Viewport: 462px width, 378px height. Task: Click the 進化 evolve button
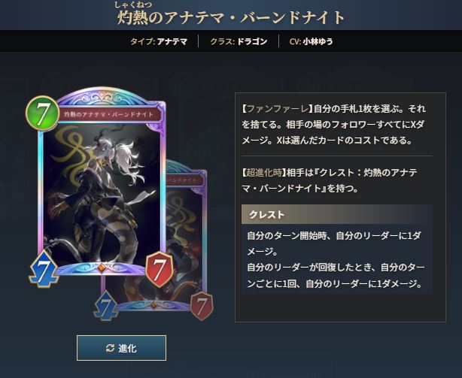coord(121,348)
